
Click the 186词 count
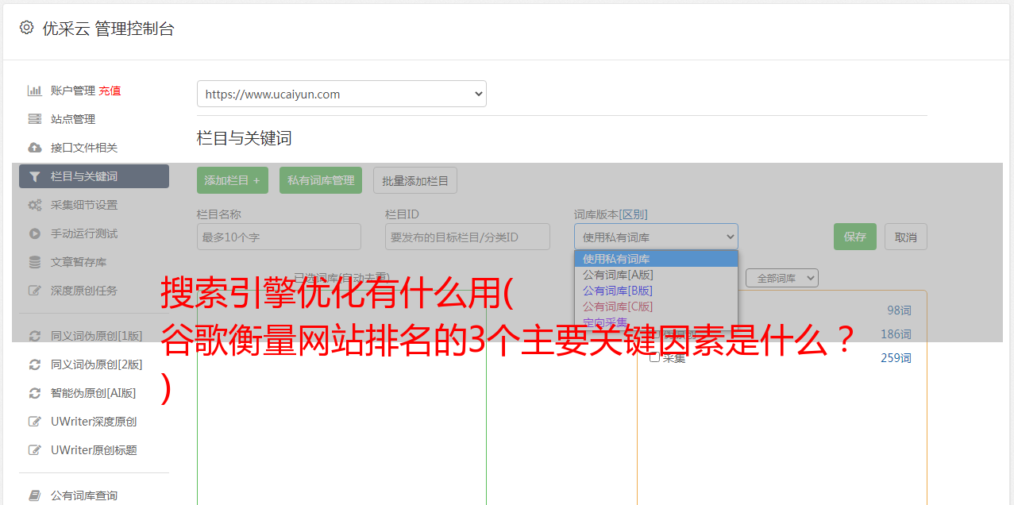[896, 334]
